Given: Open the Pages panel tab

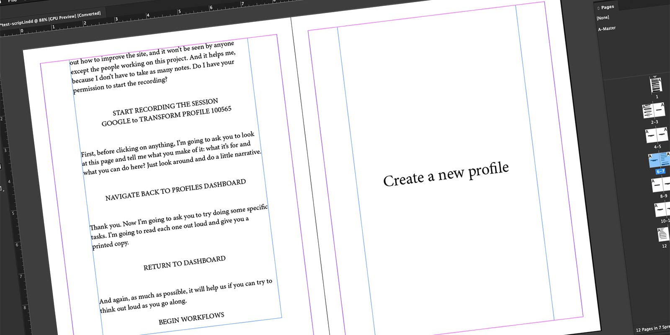Looking at the screenshot, I should (607, 7).
